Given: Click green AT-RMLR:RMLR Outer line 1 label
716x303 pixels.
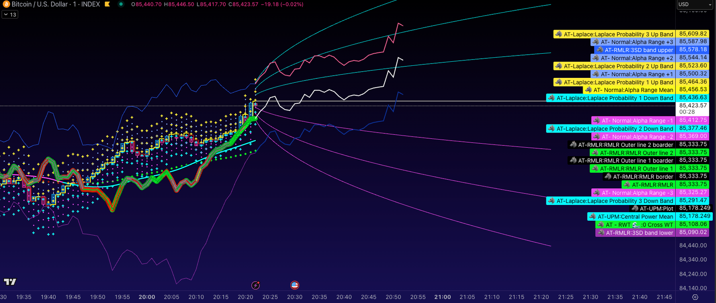Looking at the screenshot, I should coord(632,169).
